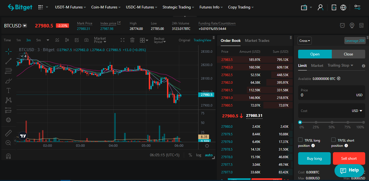Open the emoji icons tool
This screenshot has height=181, width=369.
pos(8,120)
